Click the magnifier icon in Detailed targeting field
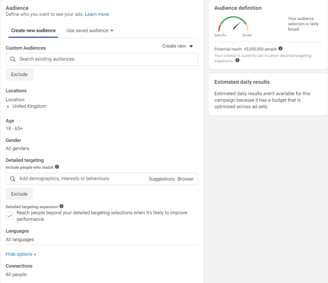The image size is (328, 283). click(13, 179)
